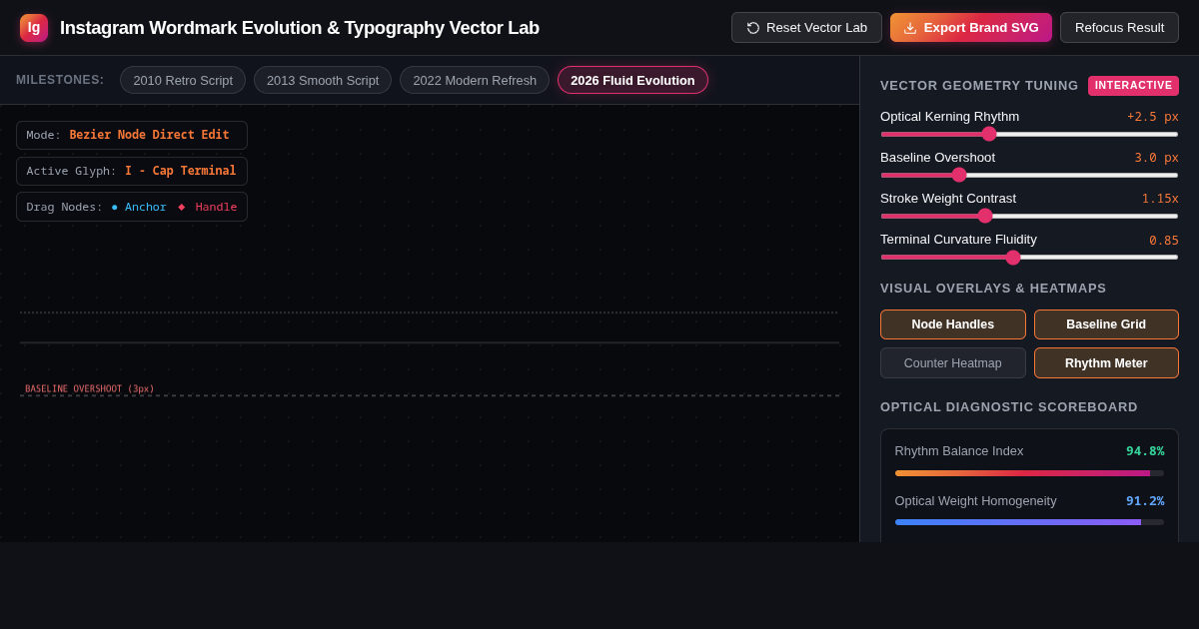The width and height of the screenshot is (1199, 629).
Task: Click the Ig app logo icon
Action: pos(34,28)
